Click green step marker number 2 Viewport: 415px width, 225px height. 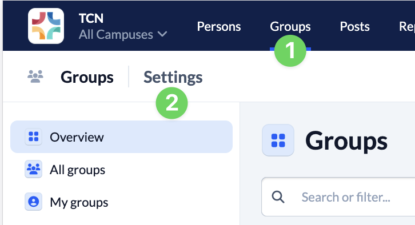point(171,103)
